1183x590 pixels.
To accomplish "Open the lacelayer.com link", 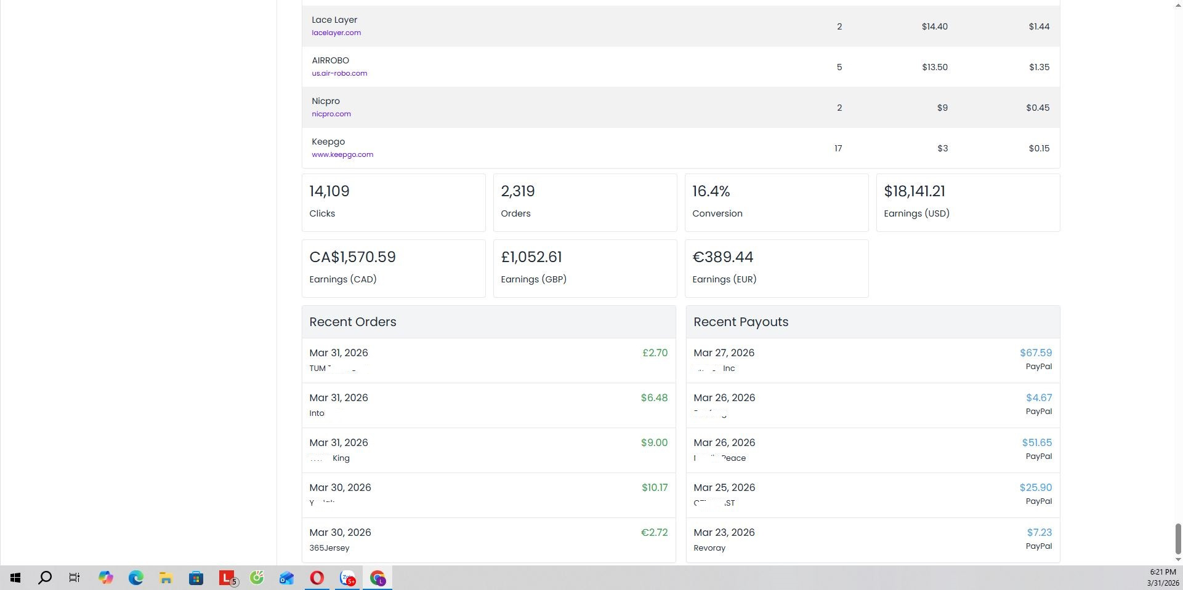I will point(336,33).
